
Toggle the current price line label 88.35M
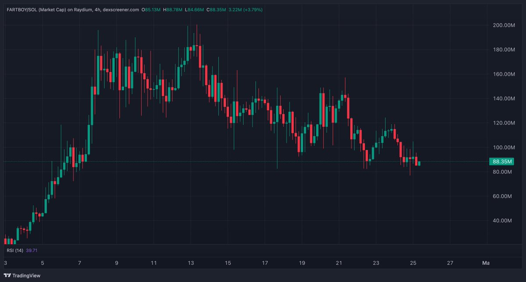[502, 161]
